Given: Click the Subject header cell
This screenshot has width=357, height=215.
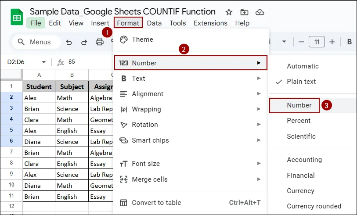Looking at the screenshot, I should (x=72, y=86).
